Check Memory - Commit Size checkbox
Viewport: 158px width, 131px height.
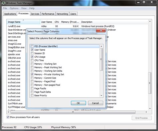(32, 78)
